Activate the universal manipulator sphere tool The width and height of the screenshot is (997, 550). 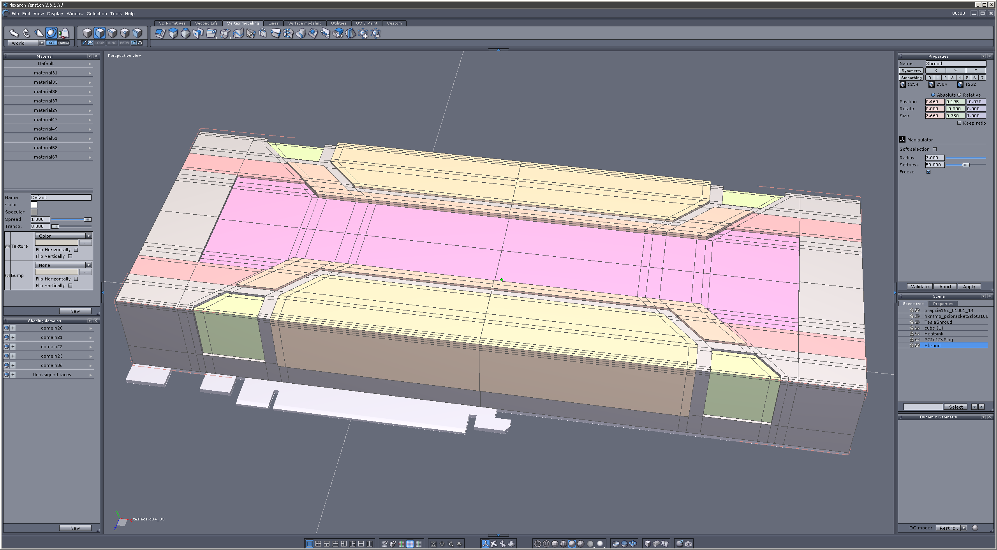click(x=51, y=33)
